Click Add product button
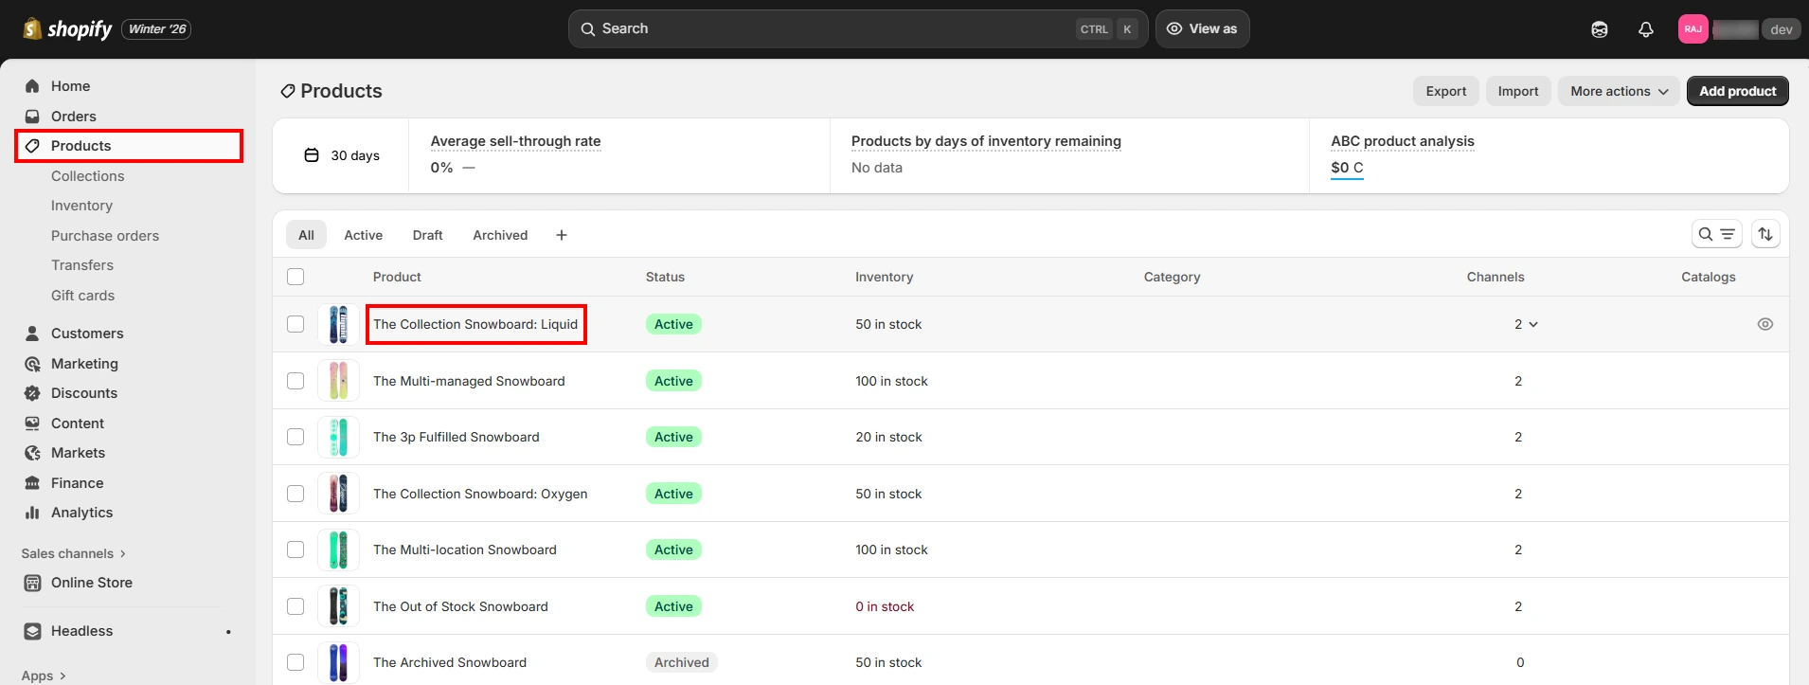The image size is (1809, 685). tap(1737, 91)
